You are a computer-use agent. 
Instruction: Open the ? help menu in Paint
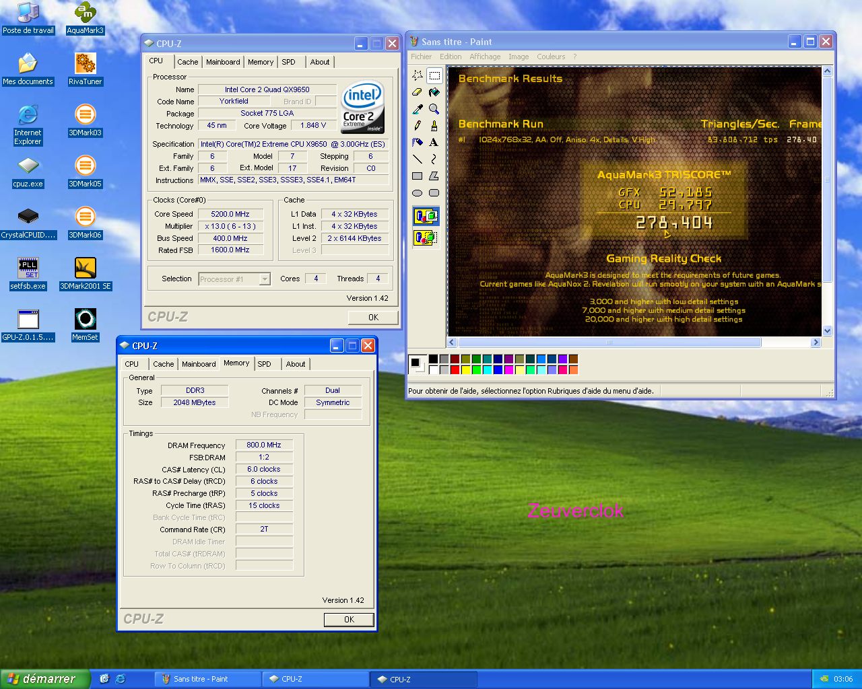574,57
